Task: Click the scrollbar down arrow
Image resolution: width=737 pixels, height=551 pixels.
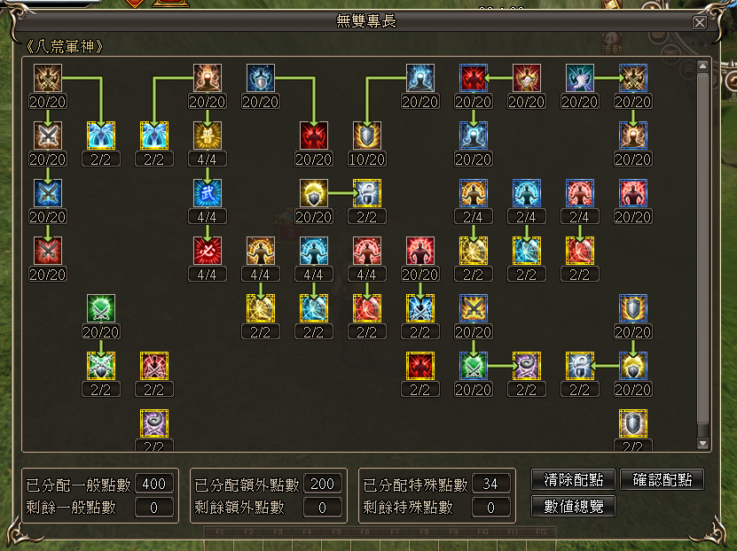Action: click(703, 443)
